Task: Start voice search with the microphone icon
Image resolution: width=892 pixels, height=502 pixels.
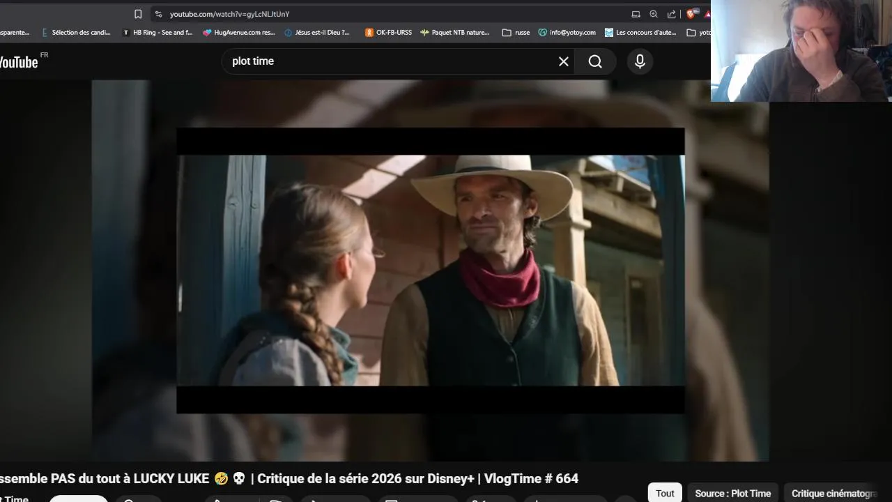Action: pyautogui.click(x=640, y=61)
